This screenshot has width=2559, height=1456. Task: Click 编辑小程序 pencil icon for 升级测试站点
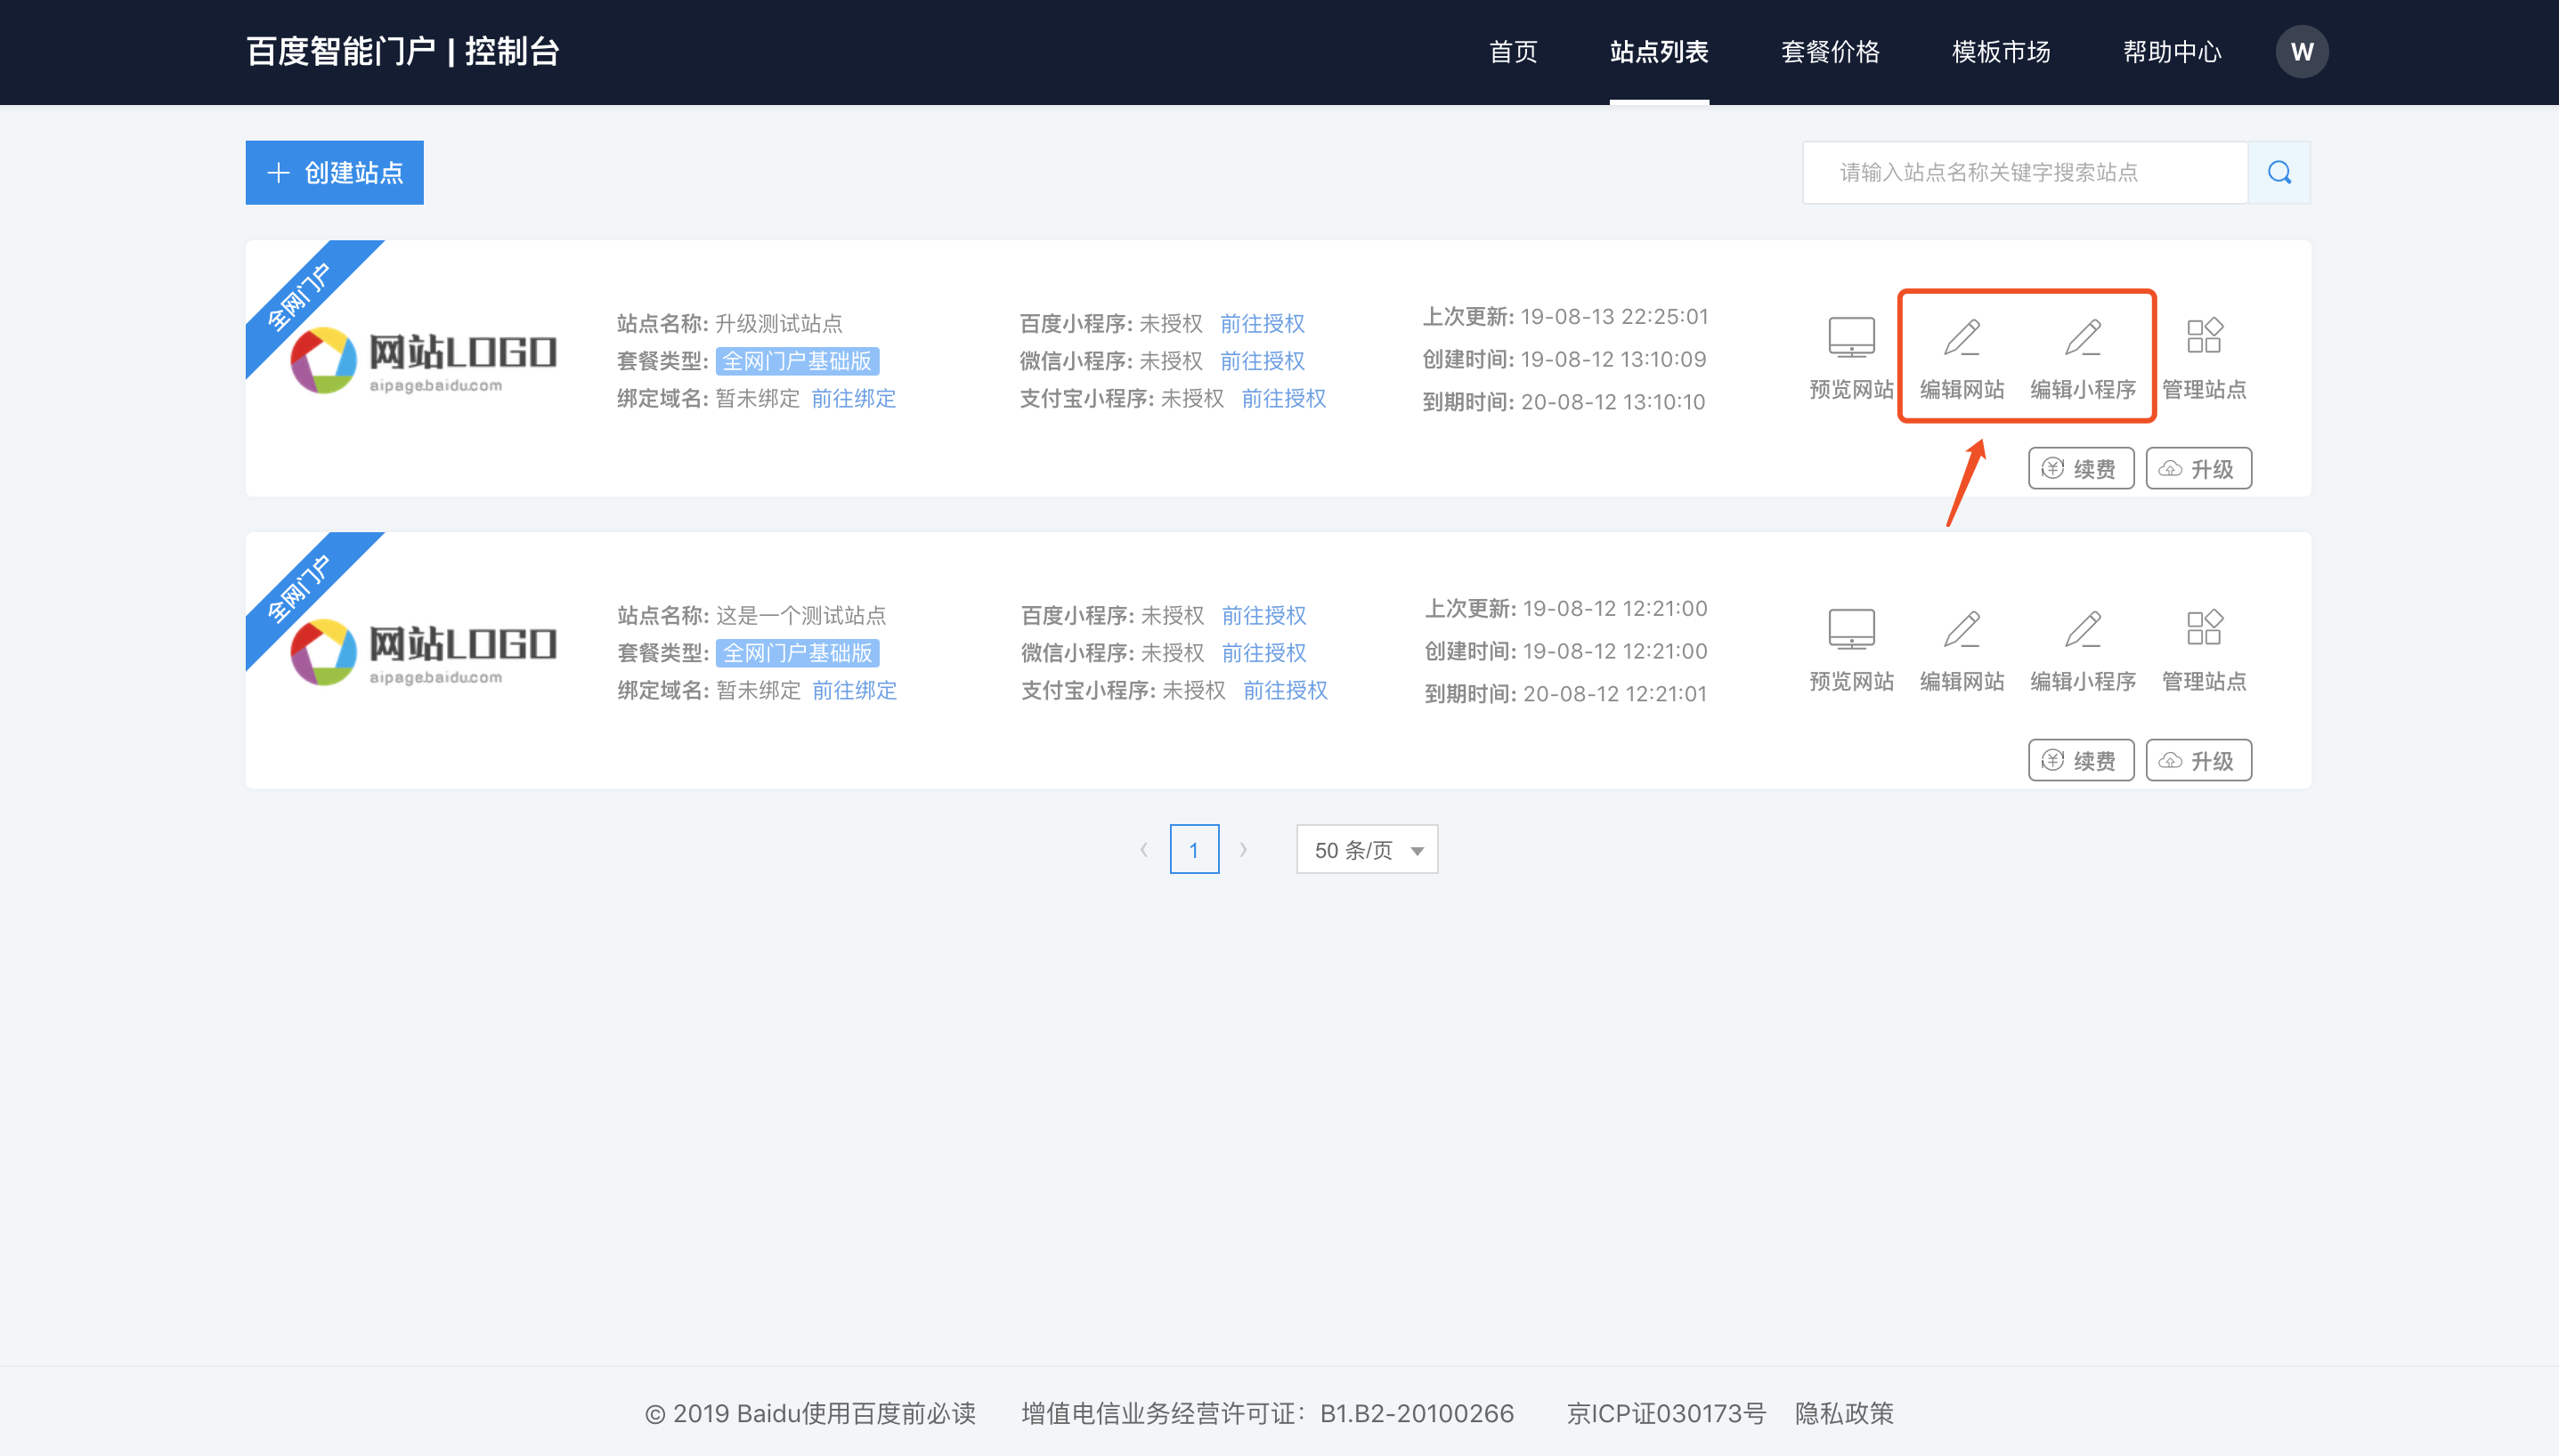pos(2083,337)
